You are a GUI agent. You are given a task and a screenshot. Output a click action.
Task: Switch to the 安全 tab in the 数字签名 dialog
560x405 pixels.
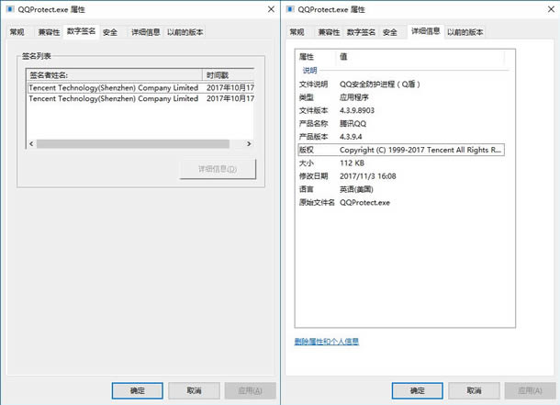click(110, 32)
